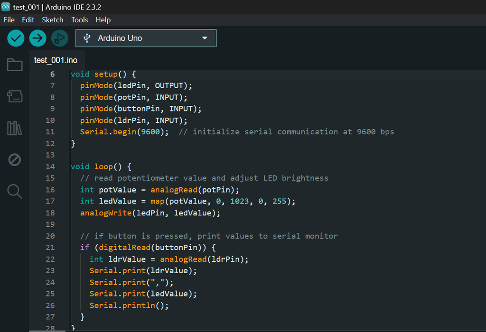Start the debugger with play-bug icon
Image resolution: width=486 pixels, height=332 pixels.
[x=60, y=38]
